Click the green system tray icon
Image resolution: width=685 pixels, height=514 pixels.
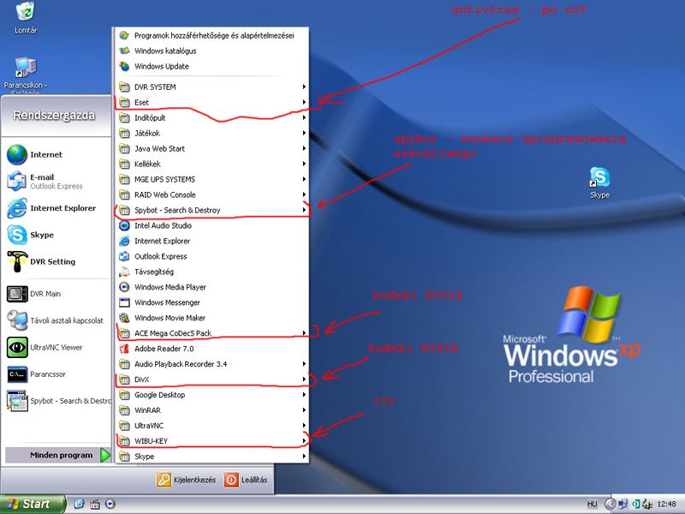(x=635, y=504)
